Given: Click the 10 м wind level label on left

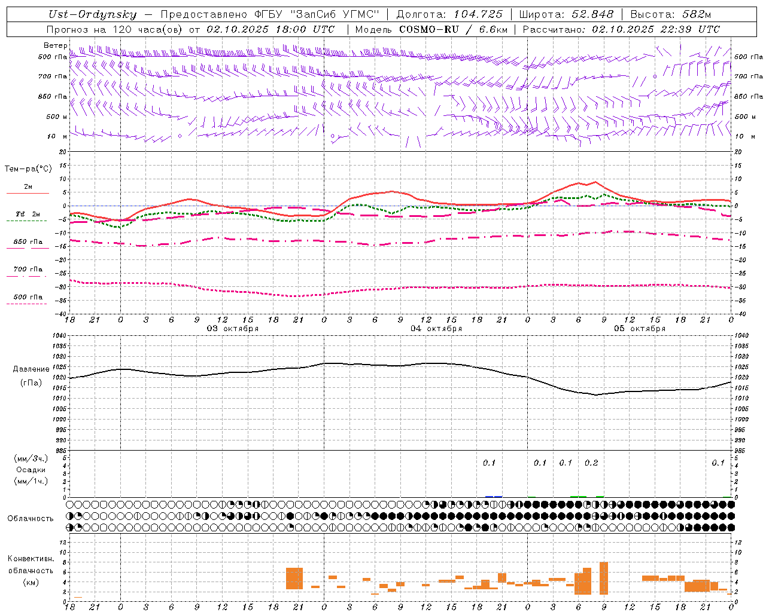Looking at the screenshot, I should tap(57, 136).
